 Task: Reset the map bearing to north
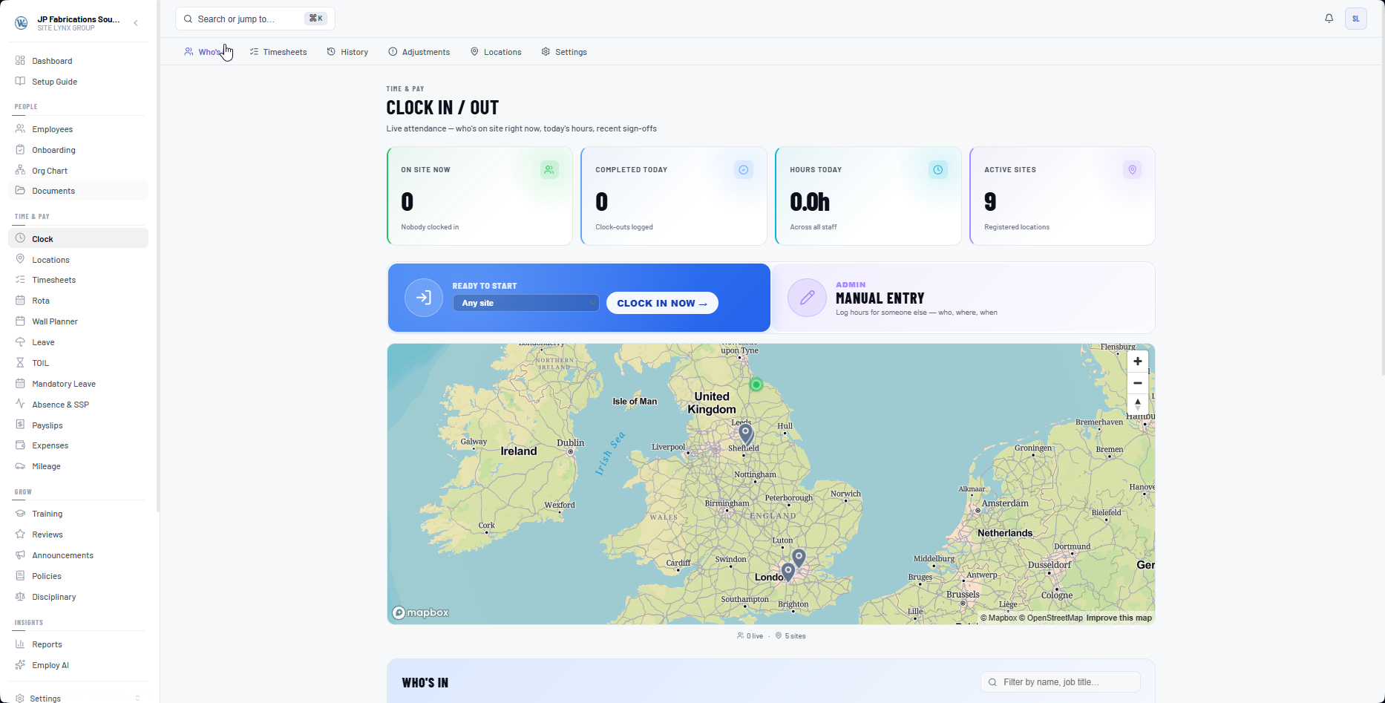pos(1137,405)
